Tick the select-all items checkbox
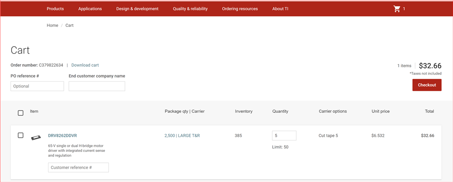Screen dimensions: 453x182 (20, 113)
